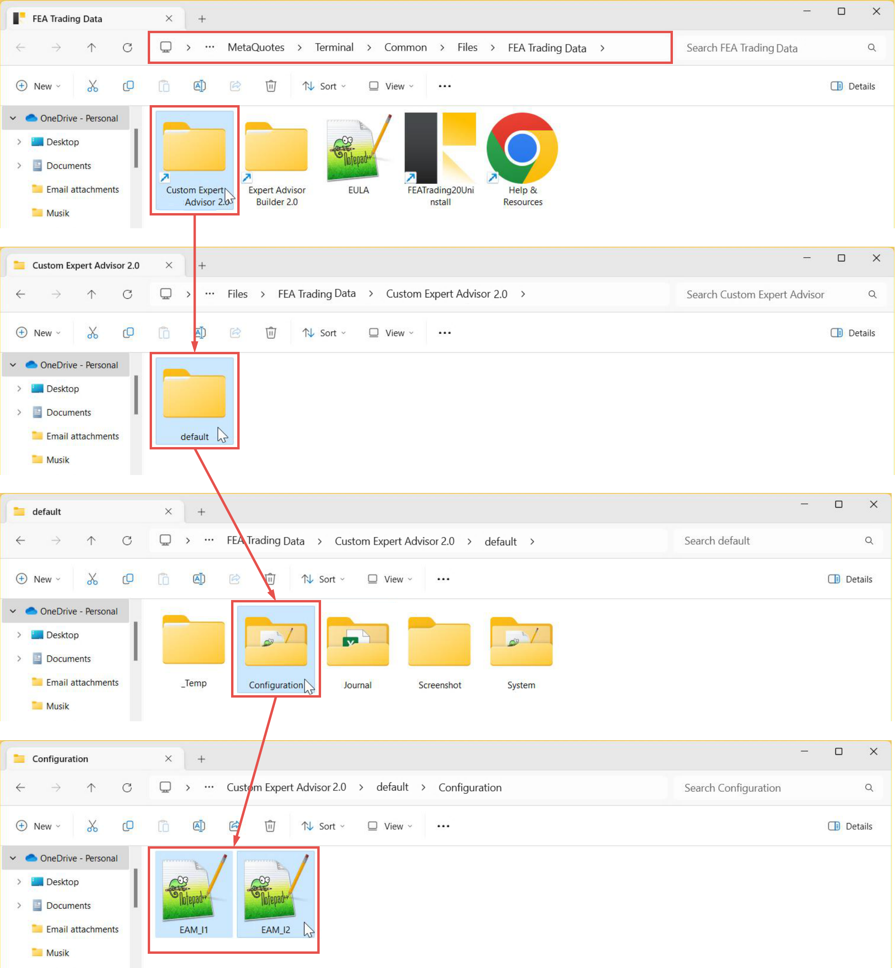Open View dropdown in default window

[x=390, y=579]
